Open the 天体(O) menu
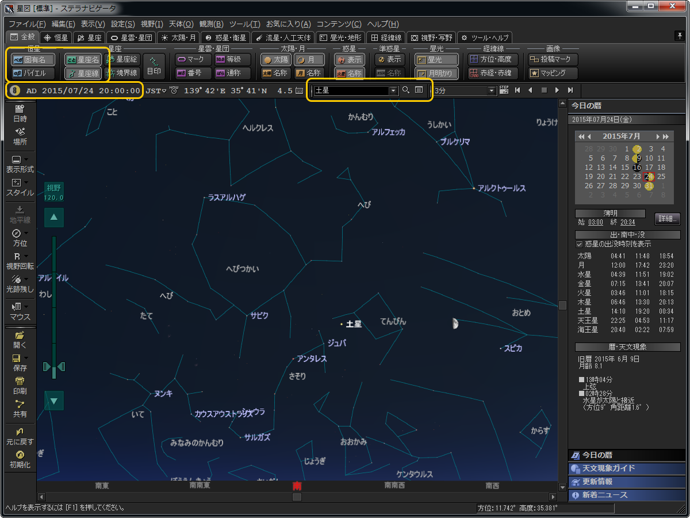The width and height of the screenshot is (690, 518). [x=181, y=24]
